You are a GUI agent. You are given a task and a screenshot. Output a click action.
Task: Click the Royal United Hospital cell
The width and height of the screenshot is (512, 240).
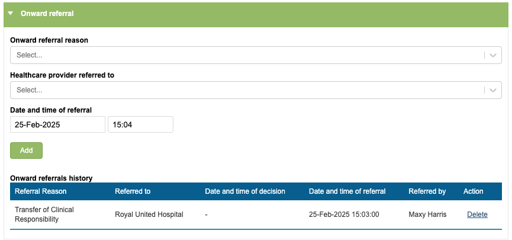pos(149,215)
